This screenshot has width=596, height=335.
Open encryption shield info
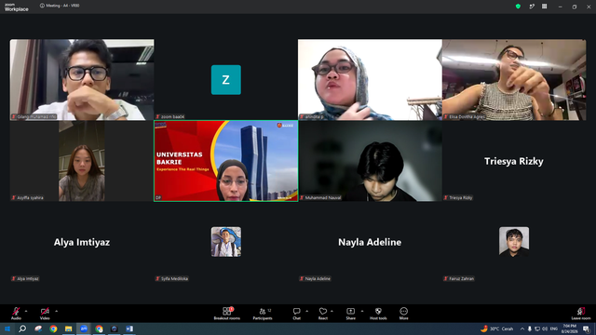[x=518, y=7]
